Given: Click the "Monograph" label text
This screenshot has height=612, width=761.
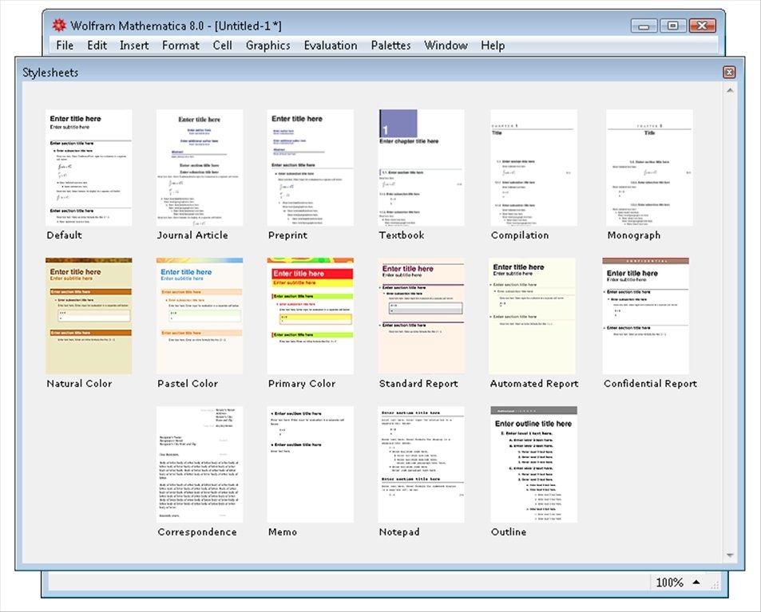Looking at the screenshot, I should point(634,235).
